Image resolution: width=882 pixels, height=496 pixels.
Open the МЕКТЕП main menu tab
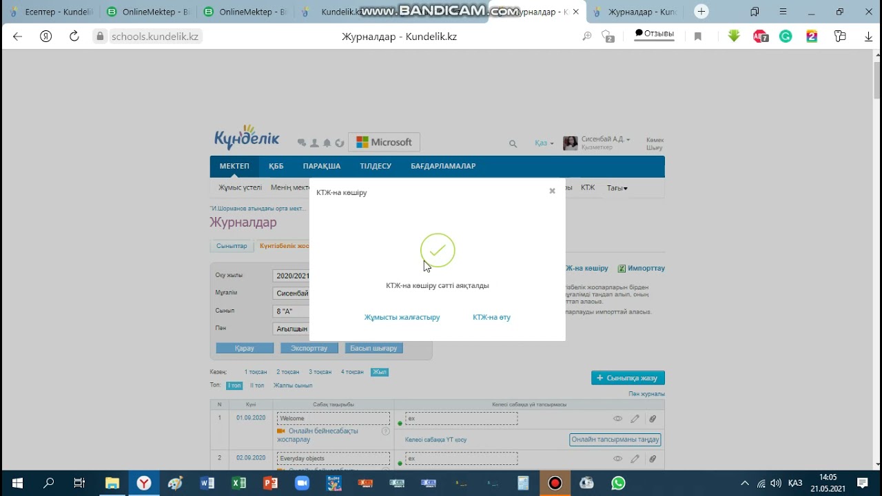[234, 166]
